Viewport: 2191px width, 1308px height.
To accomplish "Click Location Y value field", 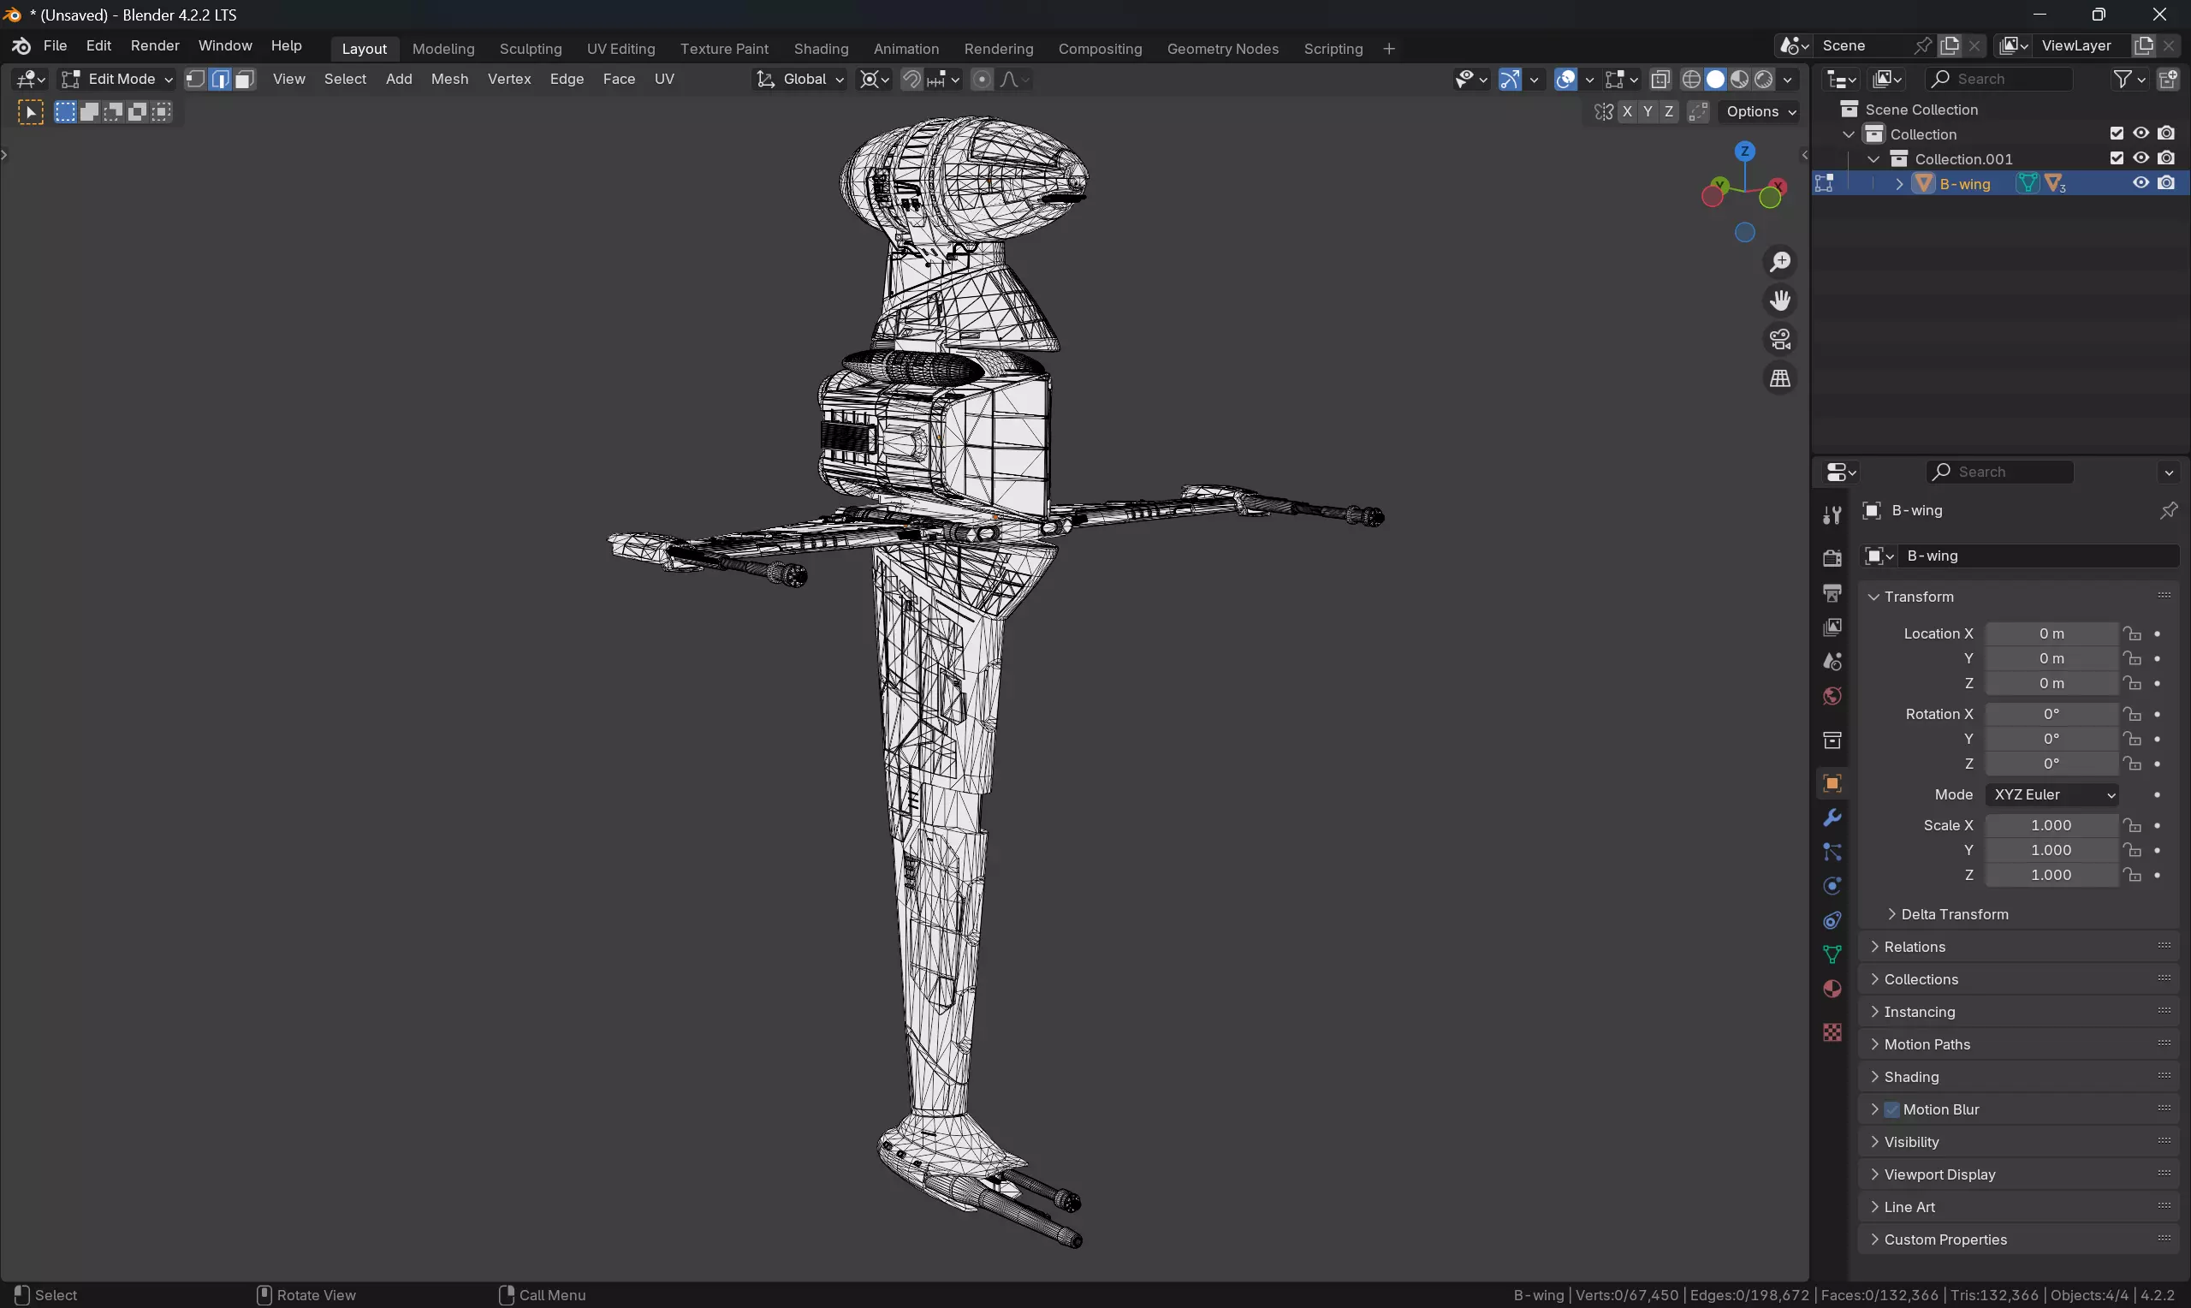I will point(2051,658).
